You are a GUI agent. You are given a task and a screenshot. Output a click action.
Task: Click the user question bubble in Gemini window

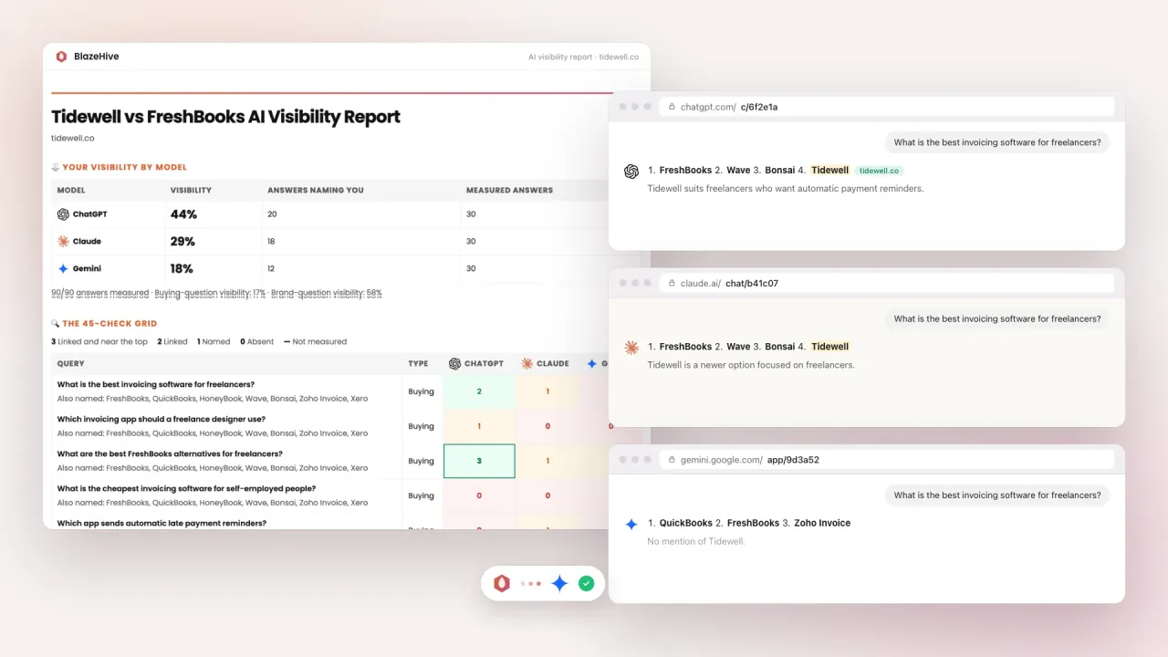click(x=996, y=495)
